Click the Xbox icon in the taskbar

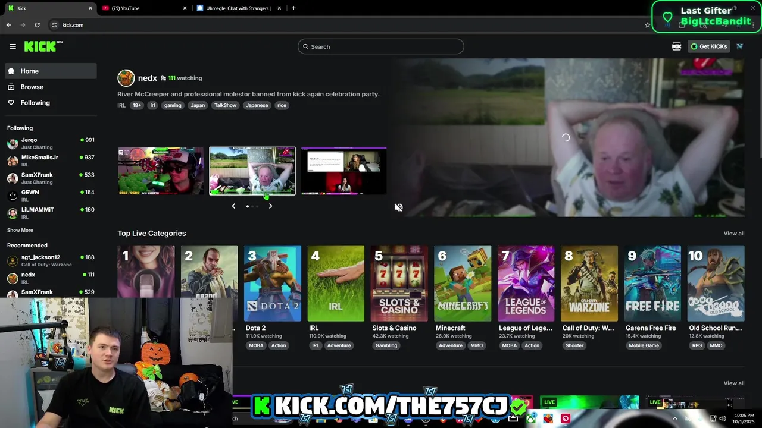(530, 418)
